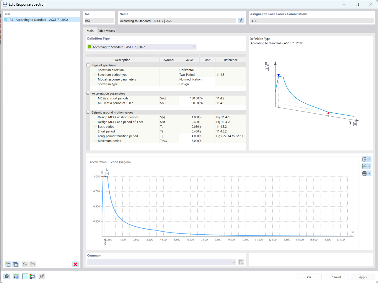Click the light cyan color box at bottom

[25, 276]
